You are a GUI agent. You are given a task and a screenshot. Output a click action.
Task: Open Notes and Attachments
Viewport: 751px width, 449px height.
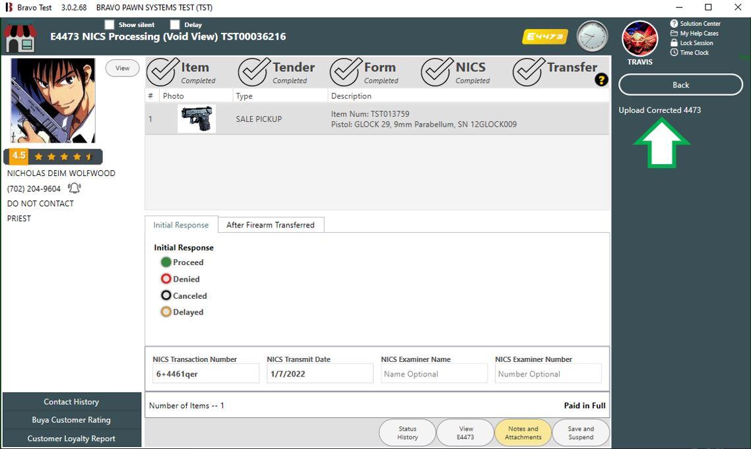(523, 433)
